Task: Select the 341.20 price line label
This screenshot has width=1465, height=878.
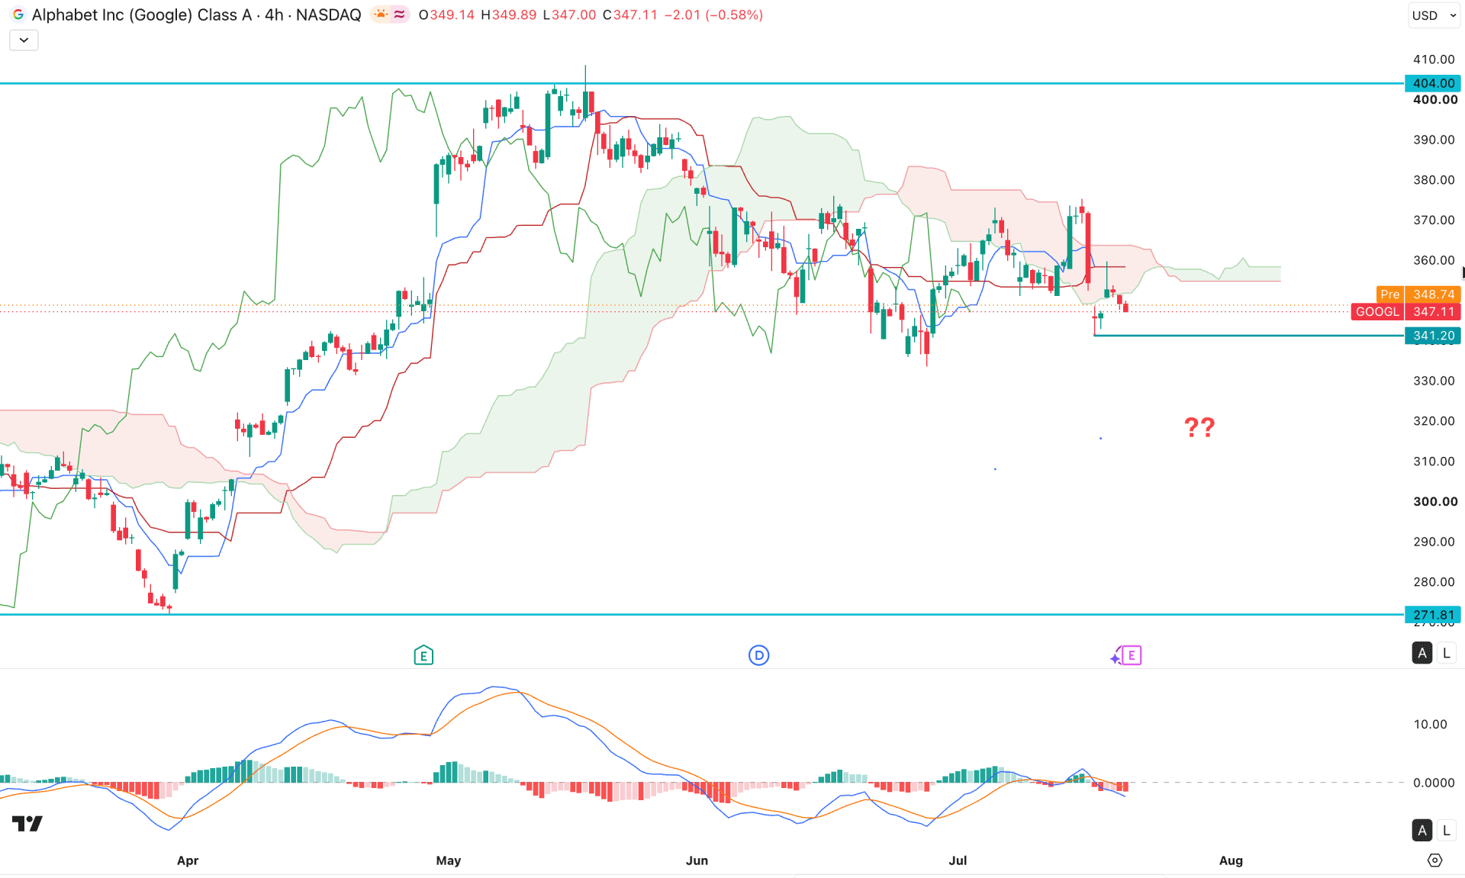Action: point(1433,336)
